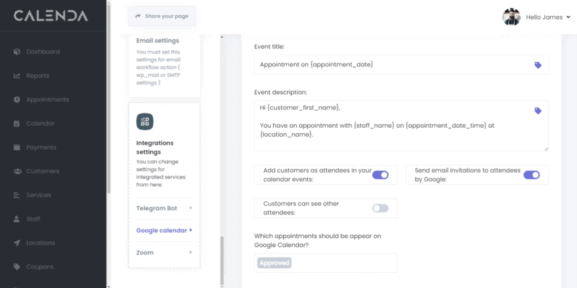The width and height of the screenshot is (577, 288).
Task: Disable adding customers as attendees toggle
Action: [x=380, y=175]
